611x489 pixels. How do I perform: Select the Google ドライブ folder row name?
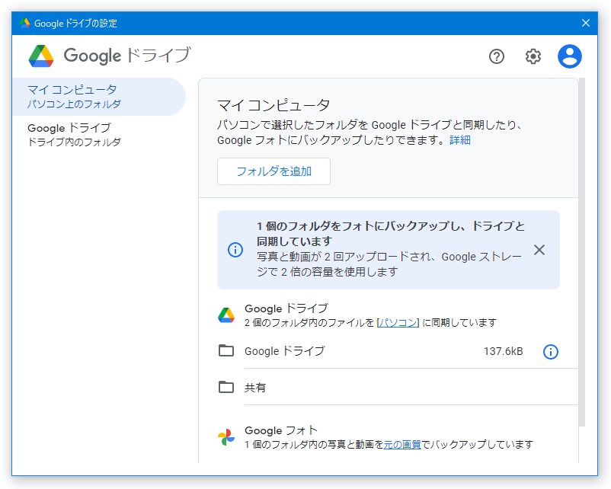point(284,351)
